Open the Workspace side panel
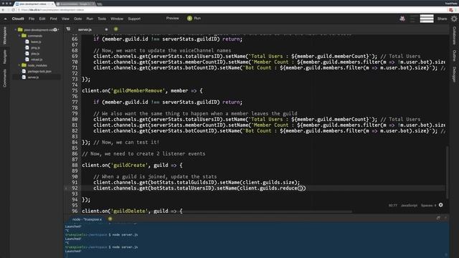The height and width of the screenshot is (258, 459). point(4,36)
